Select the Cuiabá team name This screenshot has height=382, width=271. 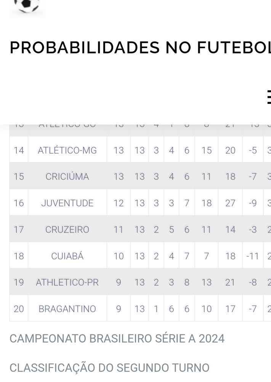tap(67, 256)
